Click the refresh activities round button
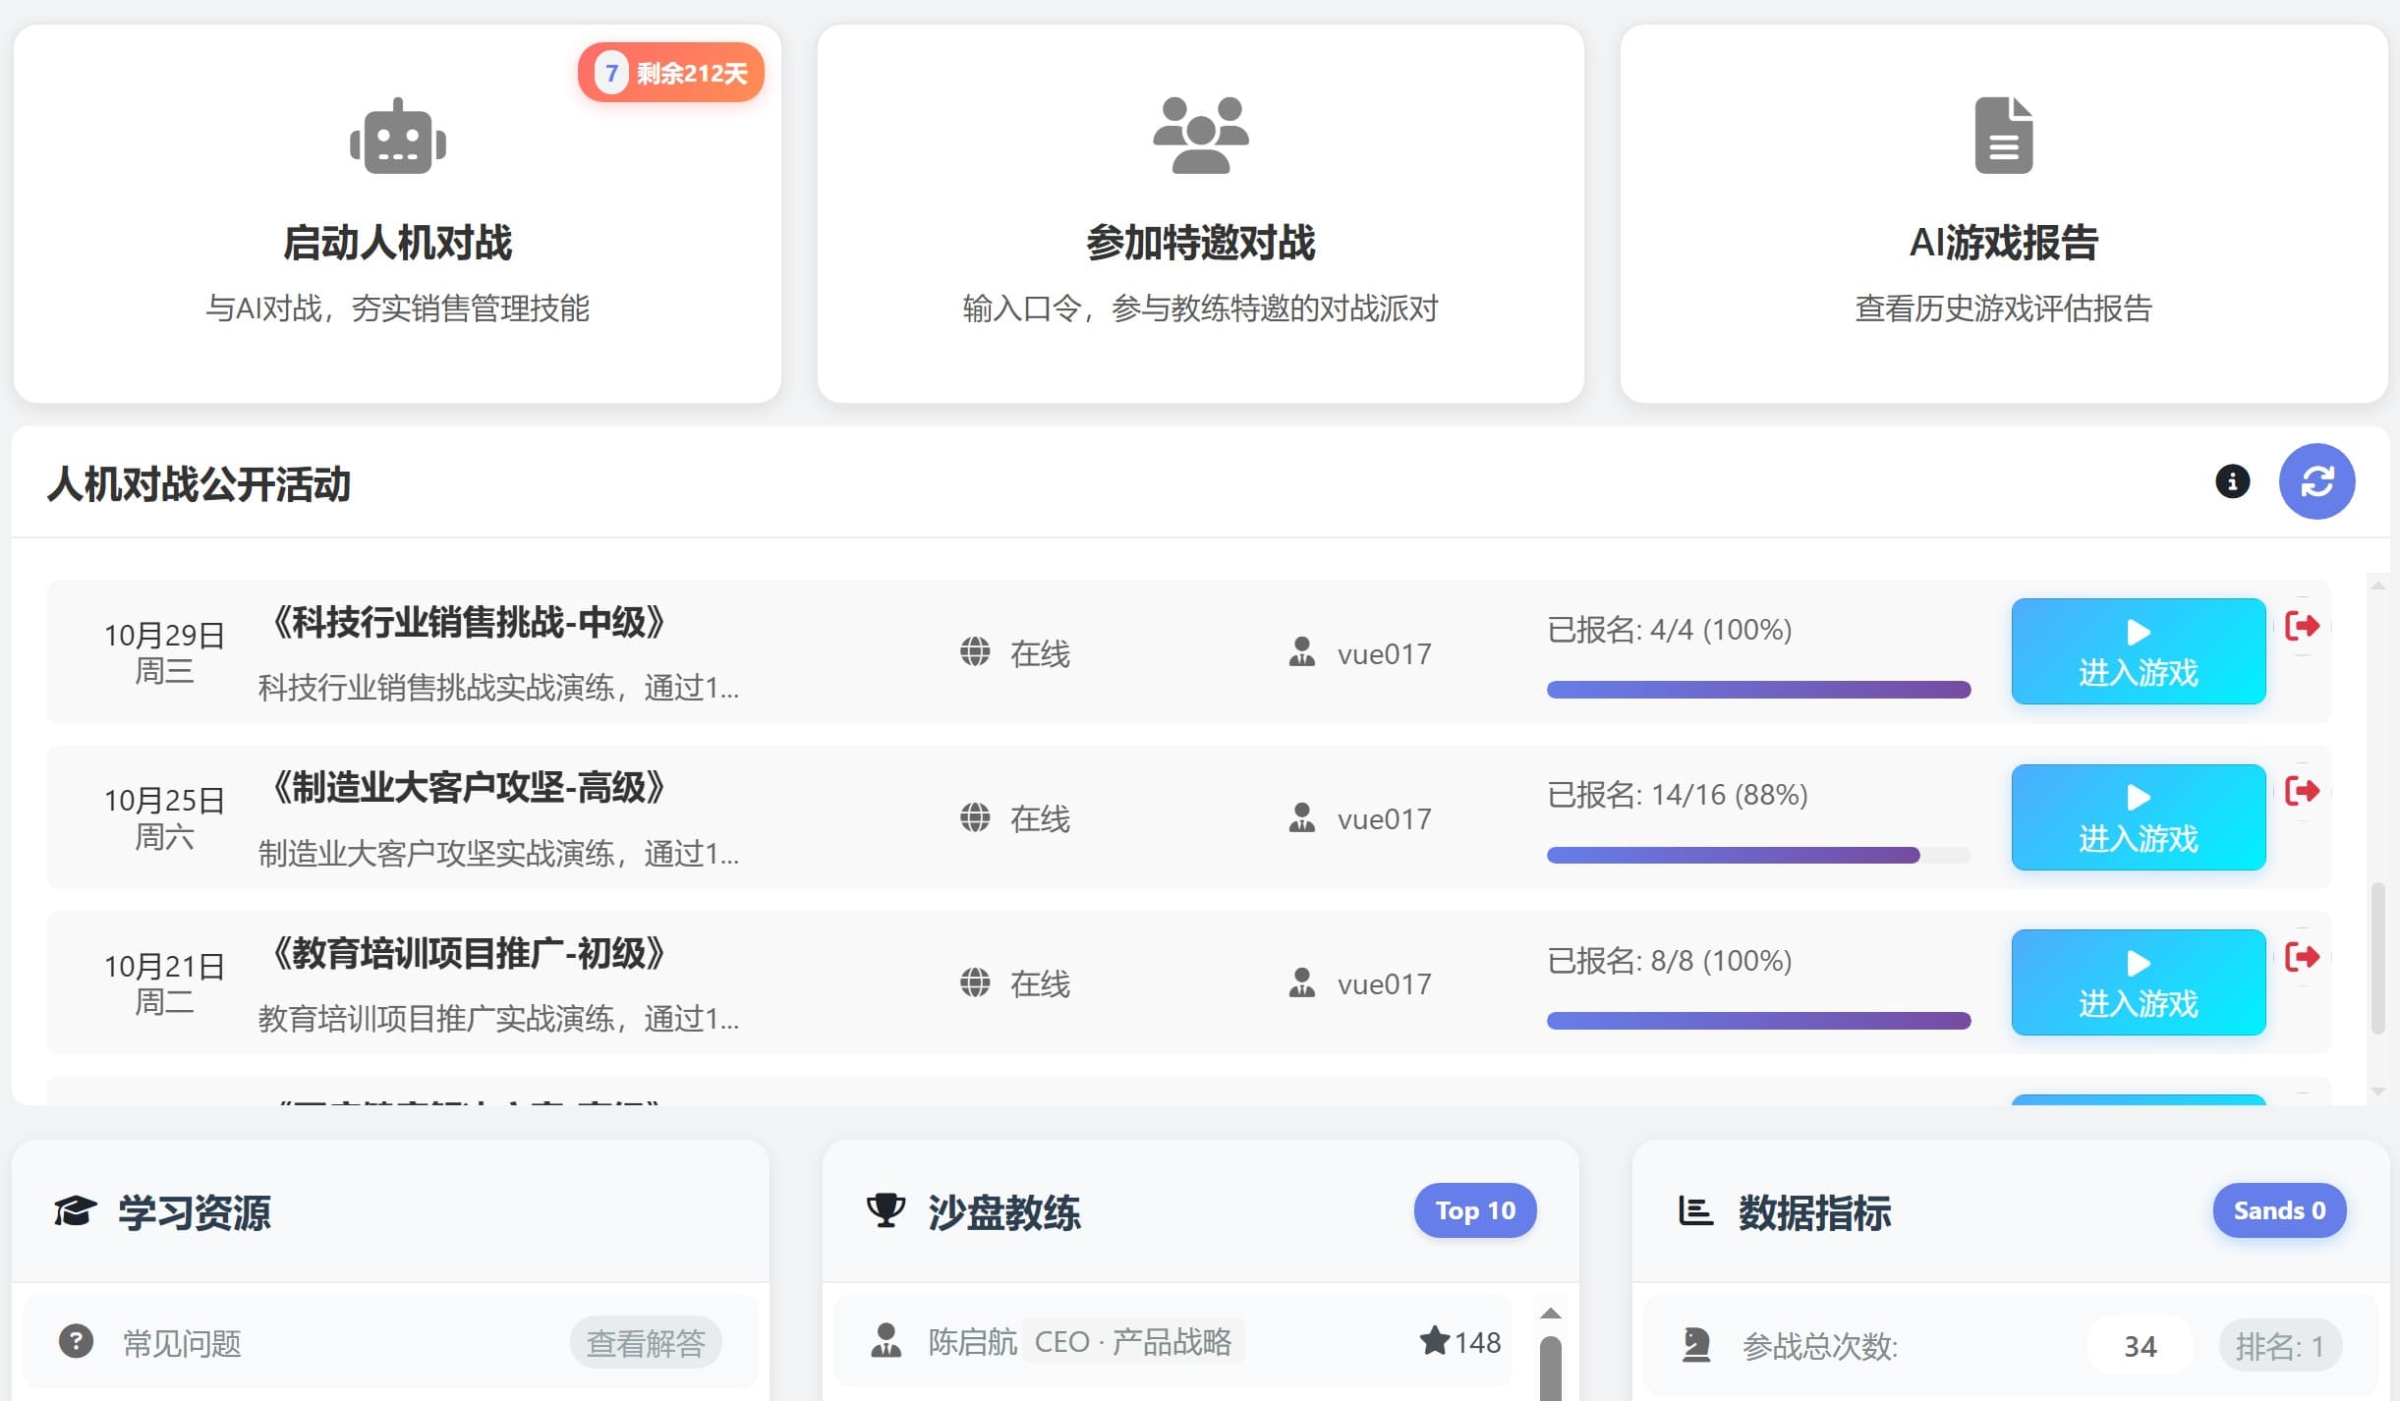 point(2316,481)
